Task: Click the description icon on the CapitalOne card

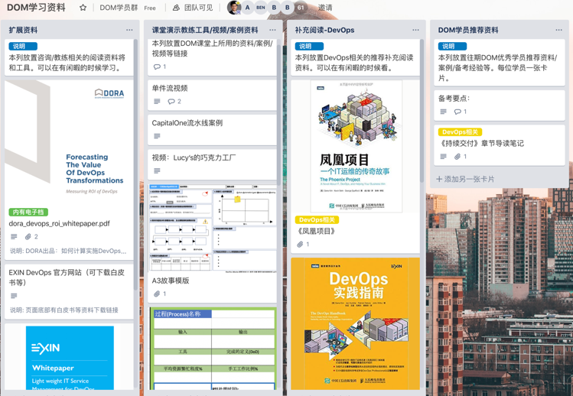Action: 157,136
